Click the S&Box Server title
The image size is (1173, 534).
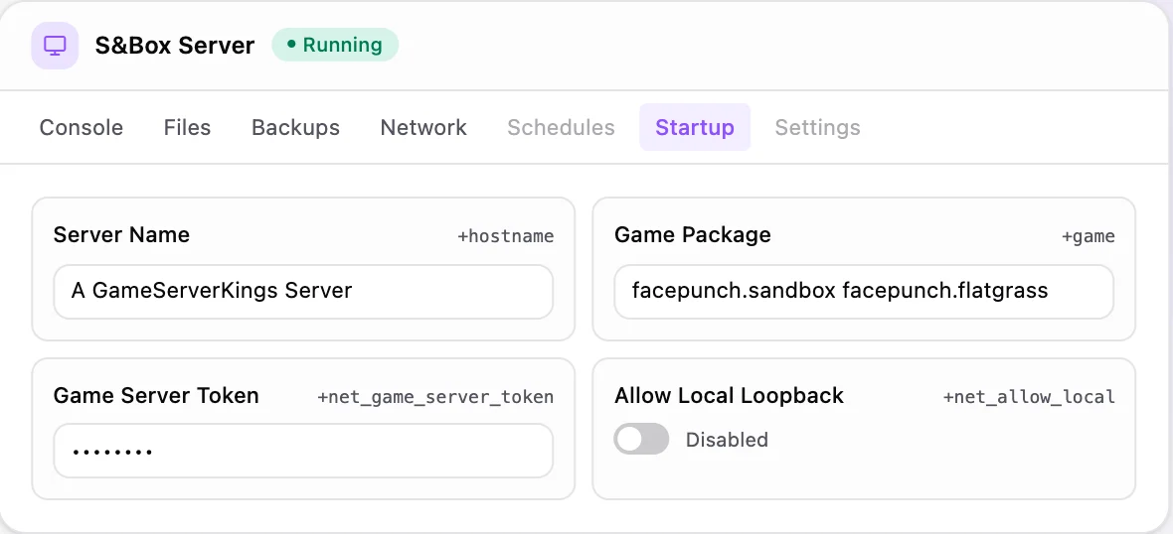175,46
